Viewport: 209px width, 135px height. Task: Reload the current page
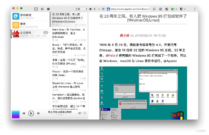point(103,9)
